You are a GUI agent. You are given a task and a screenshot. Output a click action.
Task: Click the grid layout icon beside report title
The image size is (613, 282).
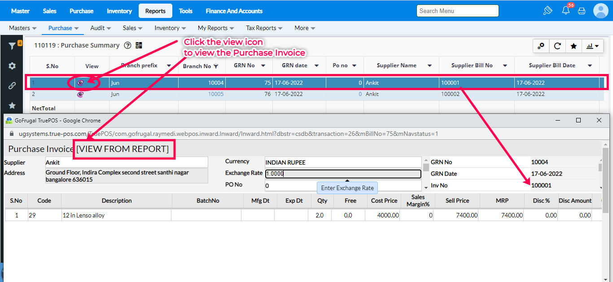[x=139, y=45]
